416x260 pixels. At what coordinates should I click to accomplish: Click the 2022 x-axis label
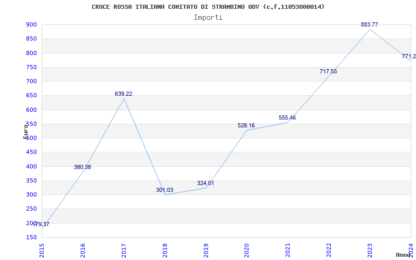[x=329, y=251]
